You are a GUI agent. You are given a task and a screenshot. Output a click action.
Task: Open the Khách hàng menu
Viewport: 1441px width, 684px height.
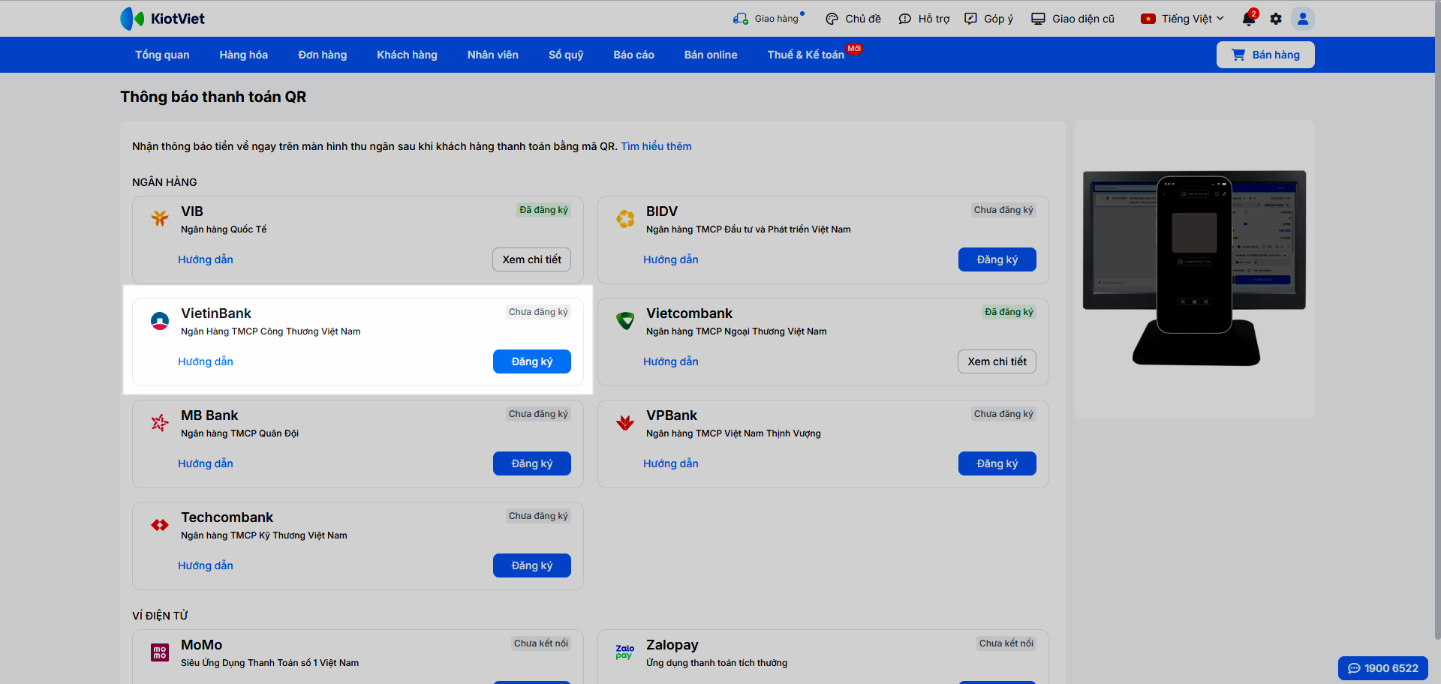point(407,55)
